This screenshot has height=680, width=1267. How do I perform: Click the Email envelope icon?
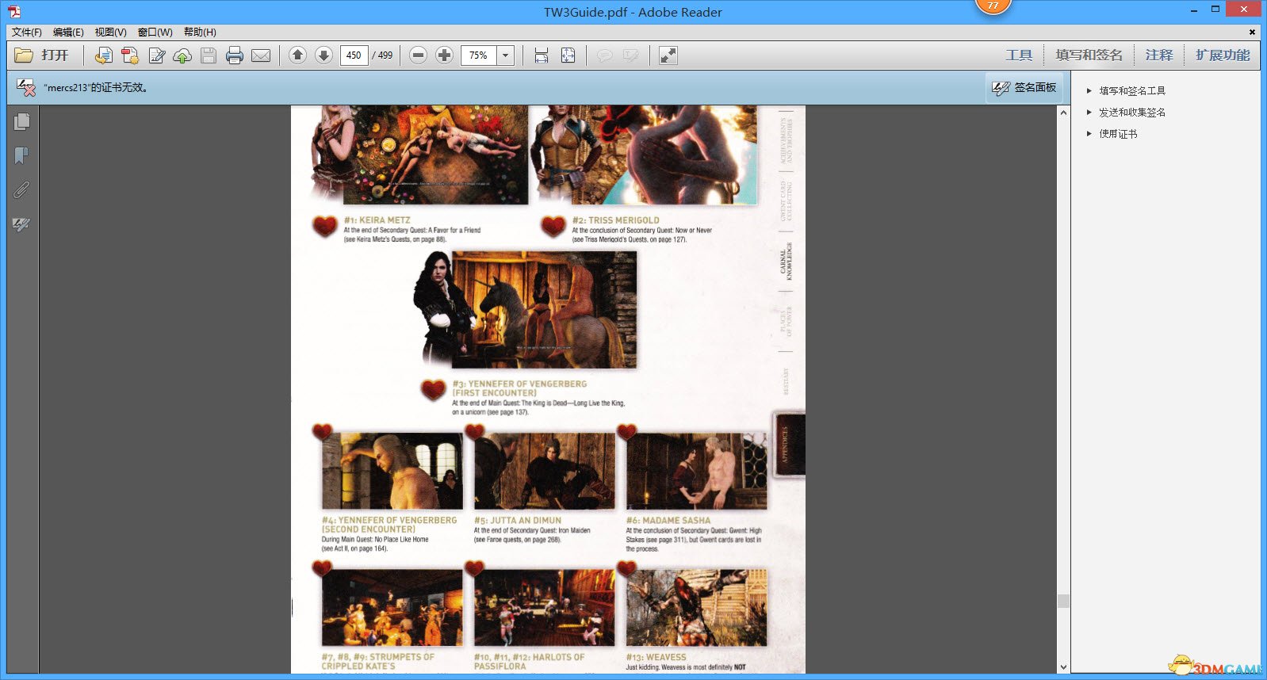pyautogui.click(x=261, y=55)
